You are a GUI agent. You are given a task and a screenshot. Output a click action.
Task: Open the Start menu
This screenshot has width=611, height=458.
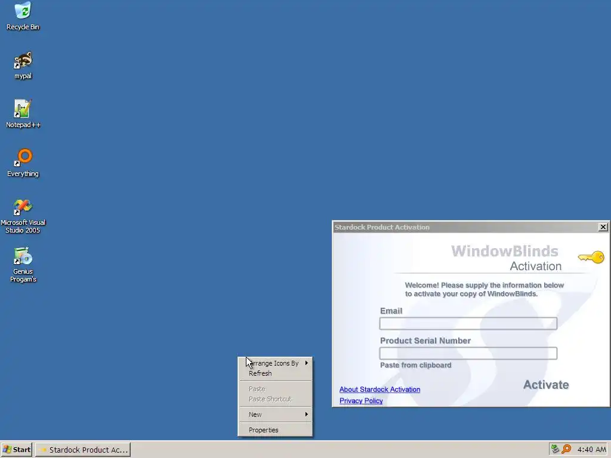coord(16,450)
